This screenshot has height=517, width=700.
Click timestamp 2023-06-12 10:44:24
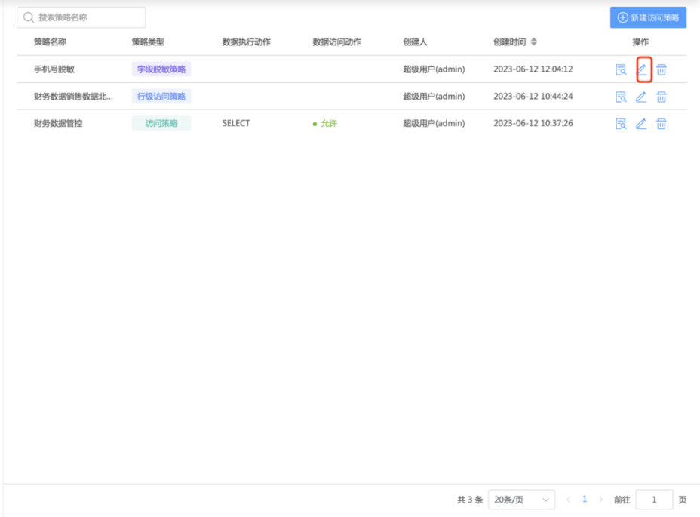(x=533, y=97)
